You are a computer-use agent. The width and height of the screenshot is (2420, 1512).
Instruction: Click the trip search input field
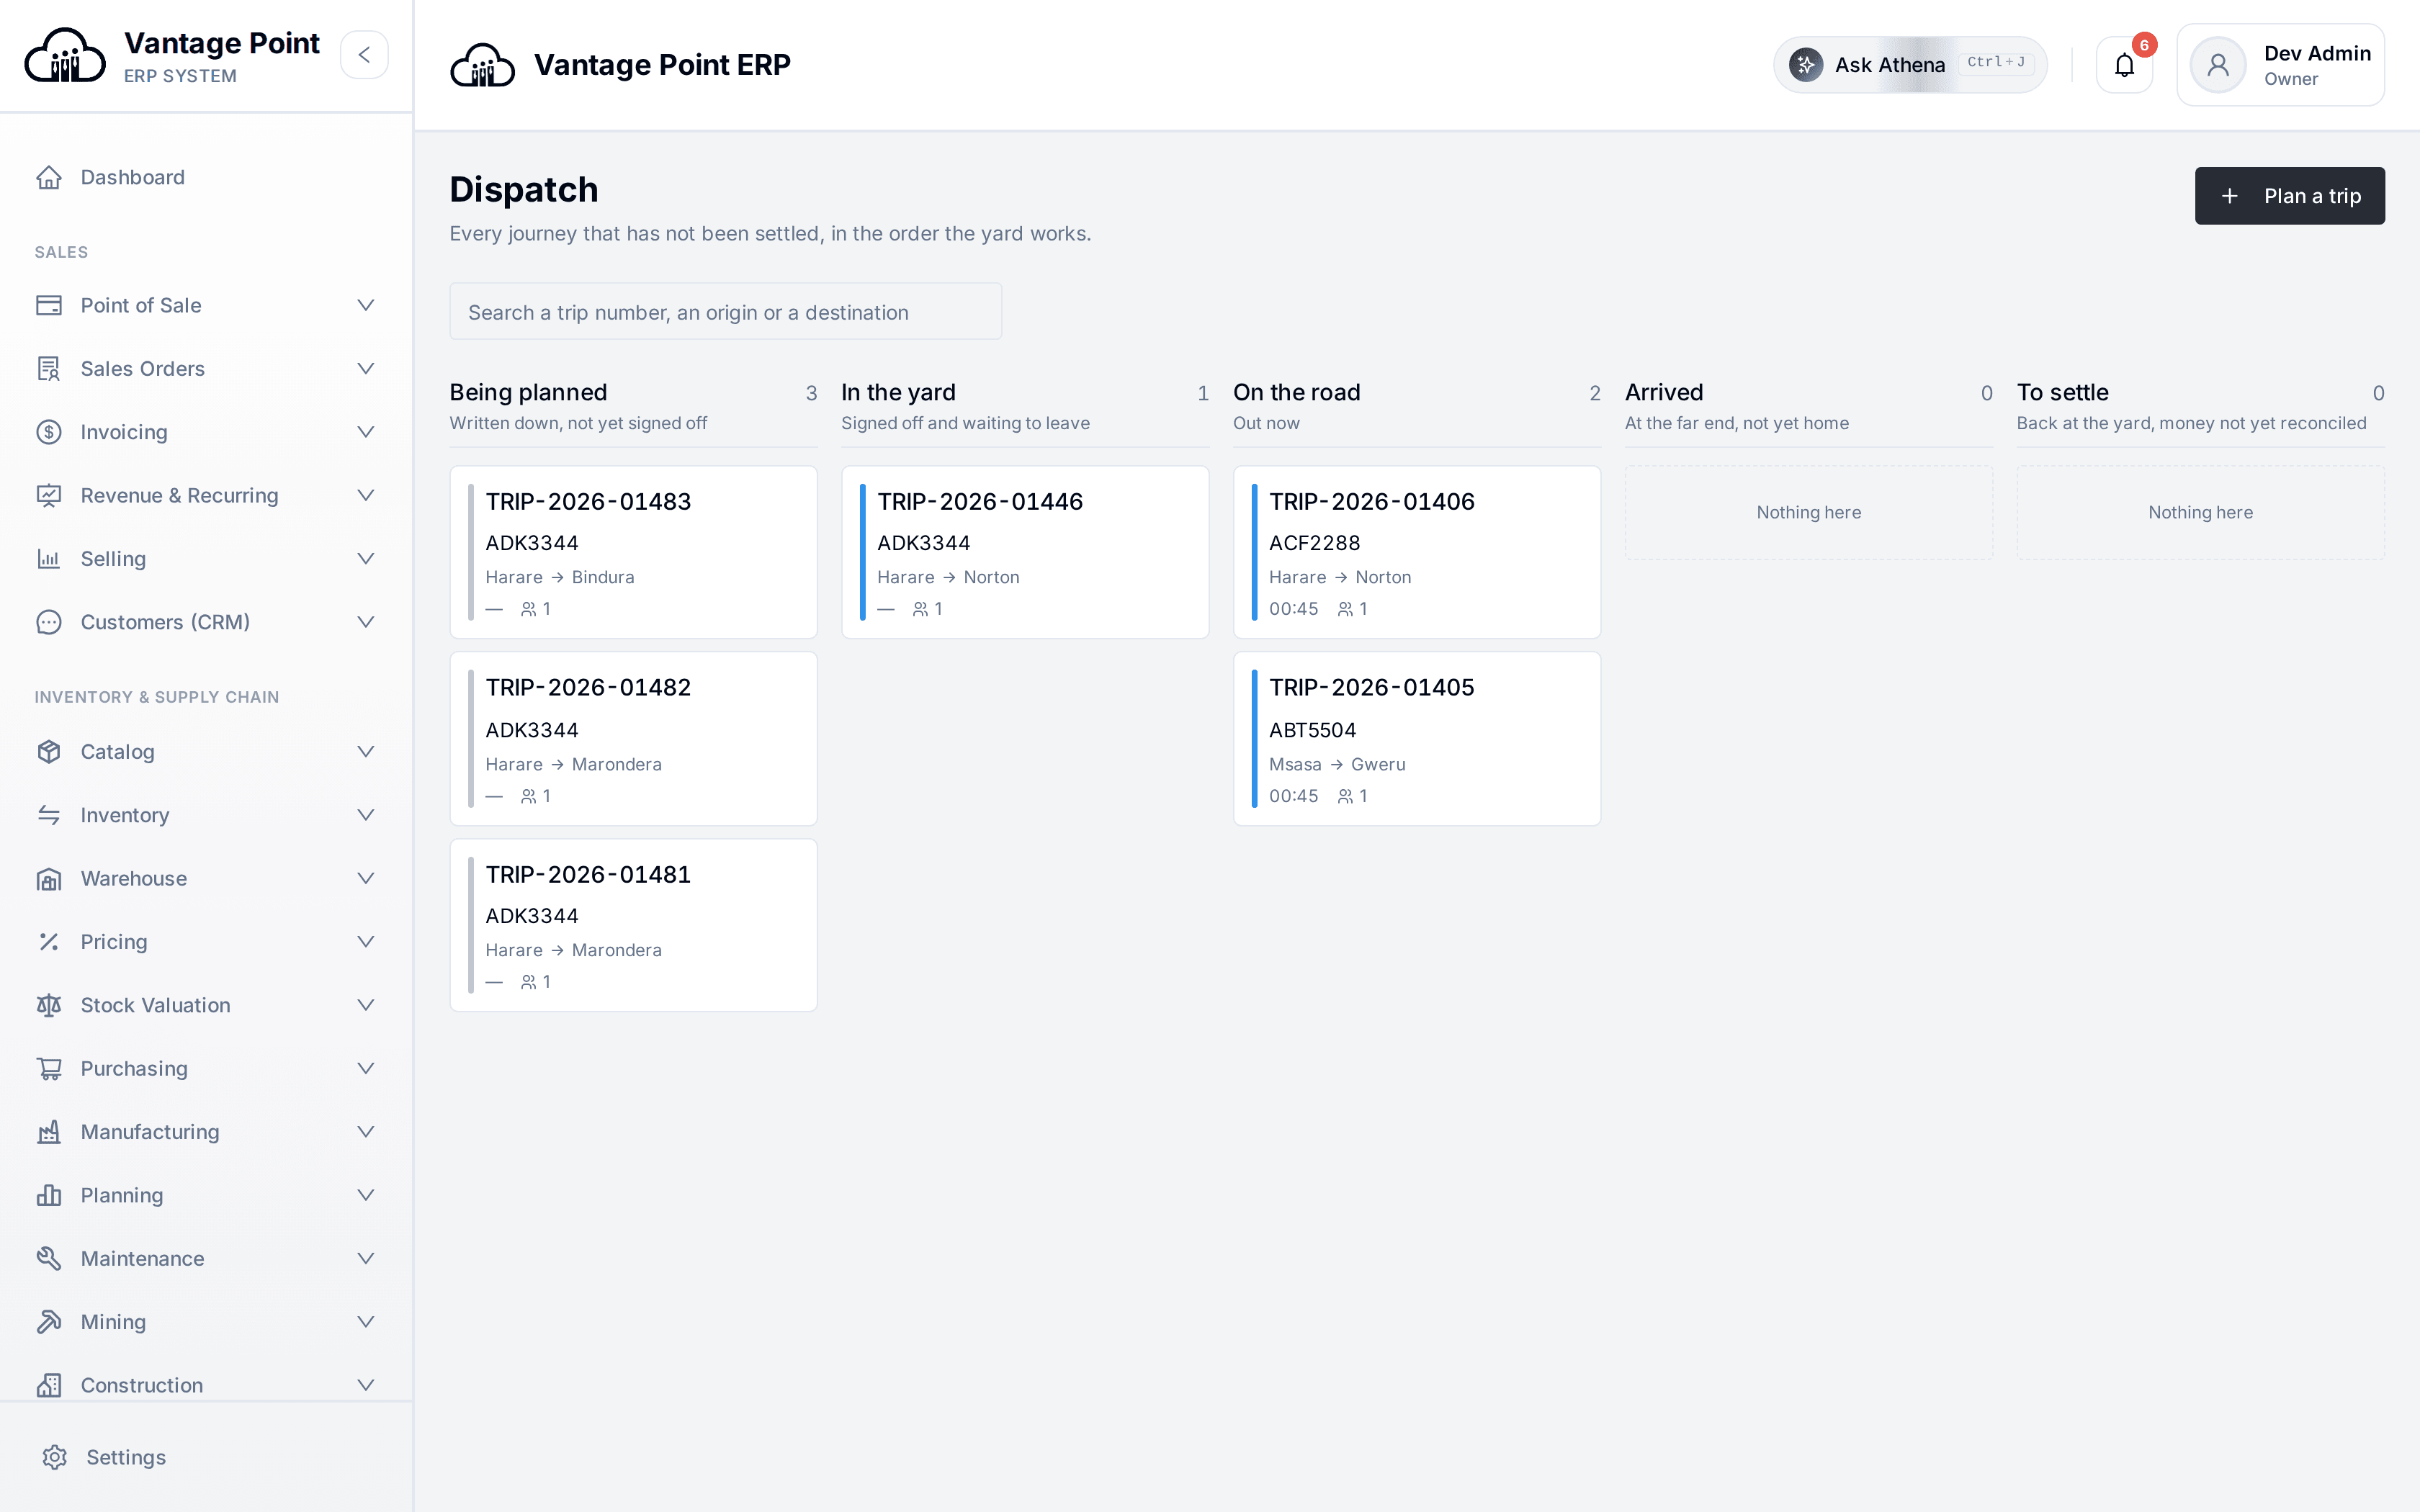click(725, 312)
